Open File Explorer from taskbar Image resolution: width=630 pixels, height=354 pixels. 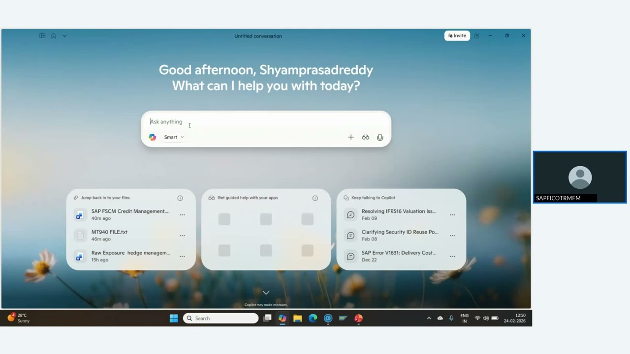coord(298,318)
